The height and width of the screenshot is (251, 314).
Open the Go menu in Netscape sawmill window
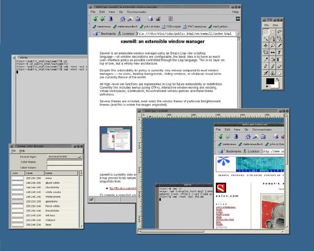pos(121,12)
